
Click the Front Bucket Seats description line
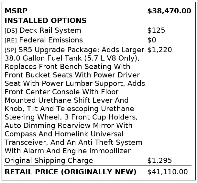[72, 75]
